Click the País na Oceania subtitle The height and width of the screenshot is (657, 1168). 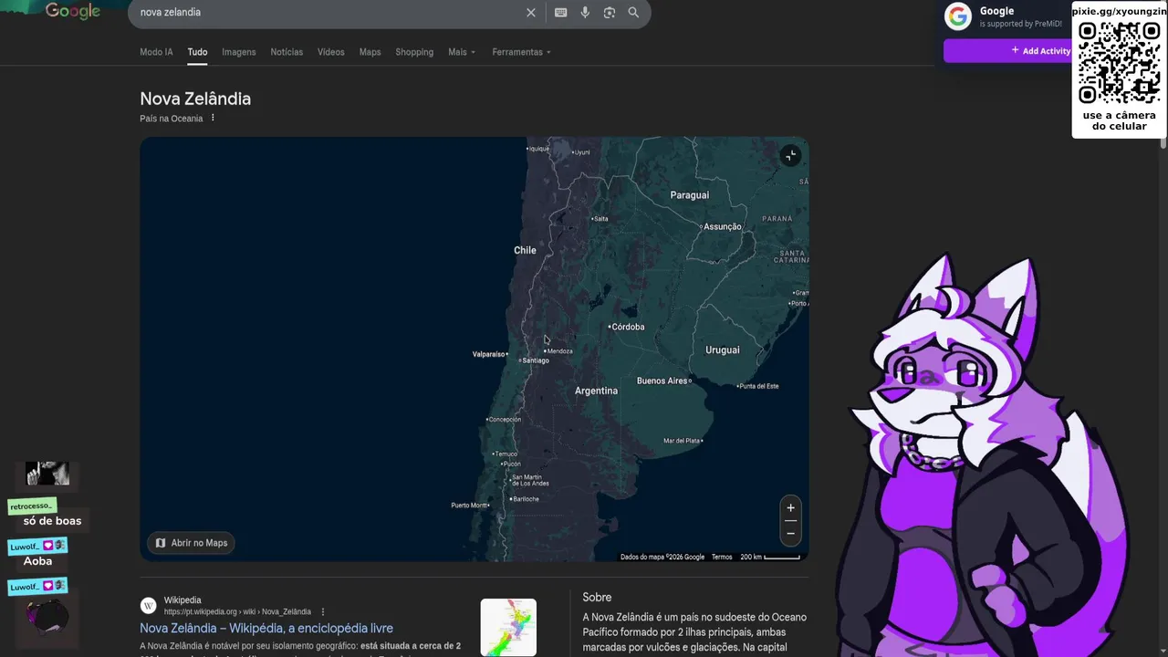[172, 119]
